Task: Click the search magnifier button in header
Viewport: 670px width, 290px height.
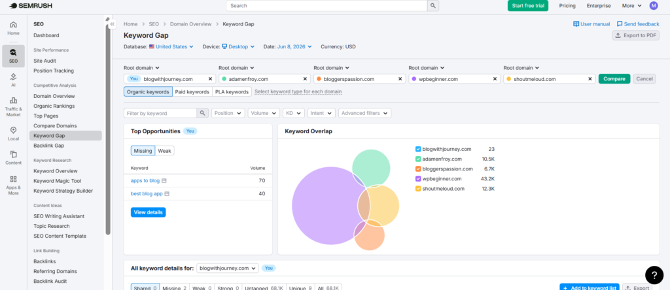Action: 433,5
